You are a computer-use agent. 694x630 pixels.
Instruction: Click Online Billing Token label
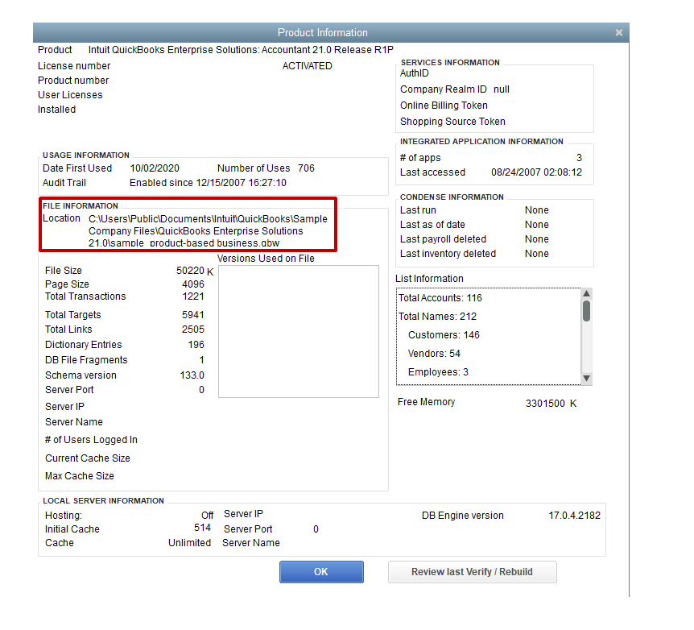pos(444,106)
